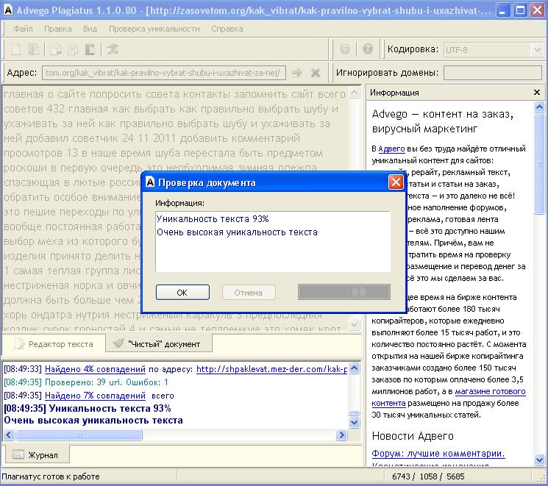
Task: Click the uniqueness check toolbar icon
Action: [x=113, y=49]
